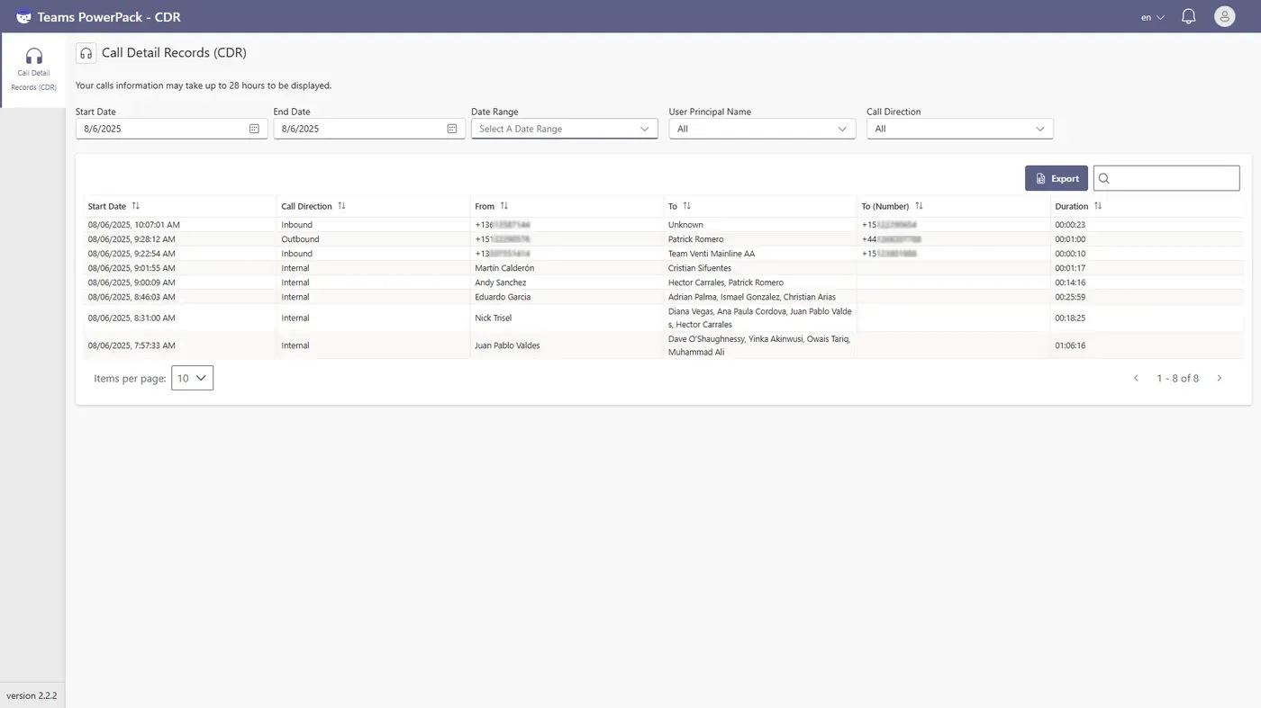Open the user account avatar menu
This screenshot has width=1261, height=708.
(x=1224, y=16)
